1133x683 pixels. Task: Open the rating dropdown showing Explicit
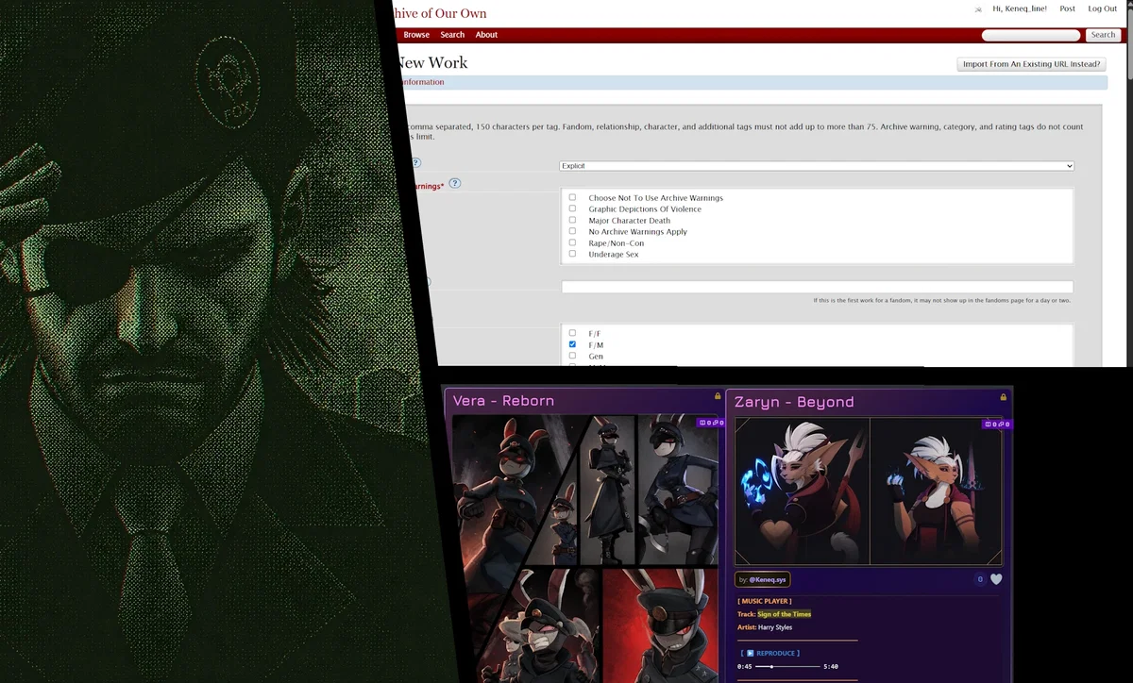817,166
